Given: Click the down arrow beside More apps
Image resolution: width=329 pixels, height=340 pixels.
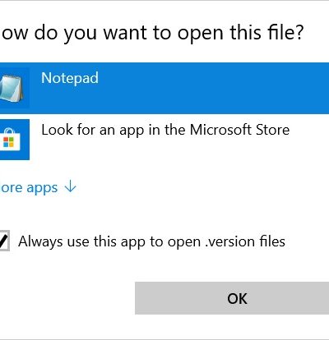Looking at the screenshot, I should point(70,186).
